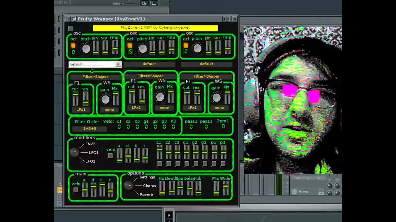The width and height of the screenshot is (396, 222).
Task: Click the second waveshaper Mx slider
Action: 170,96
